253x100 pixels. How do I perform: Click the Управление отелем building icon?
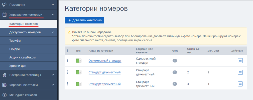point(5,85)
